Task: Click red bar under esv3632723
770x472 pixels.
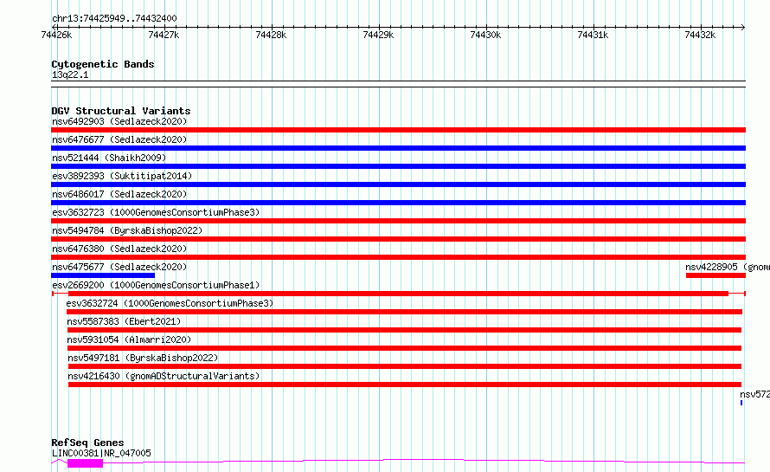Action: click(398, 221)
